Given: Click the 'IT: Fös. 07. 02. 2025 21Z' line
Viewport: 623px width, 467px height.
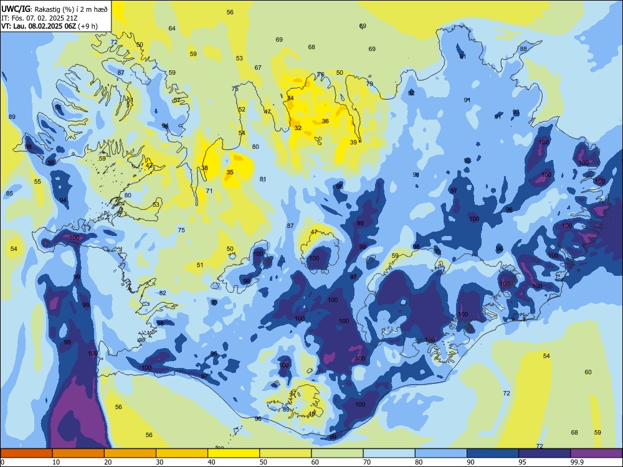Looking at the screenshot, I should (39, 18).
